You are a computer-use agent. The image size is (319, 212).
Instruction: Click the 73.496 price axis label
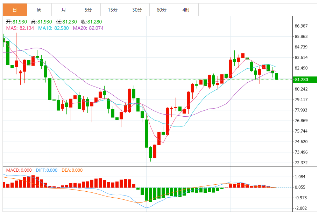pyautogui.click(x=301, y=152)
